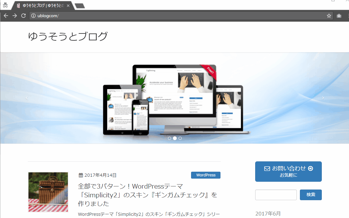
Task: Click the browser forward arrow
Action: coord(15,16)
